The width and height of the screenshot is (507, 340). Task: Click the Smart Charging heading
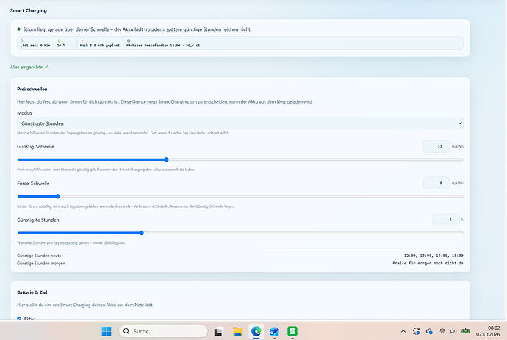click(29, 10)
